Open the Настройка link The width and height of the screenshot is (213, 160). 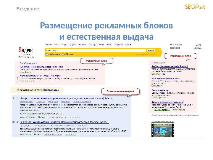pos(175,48)
